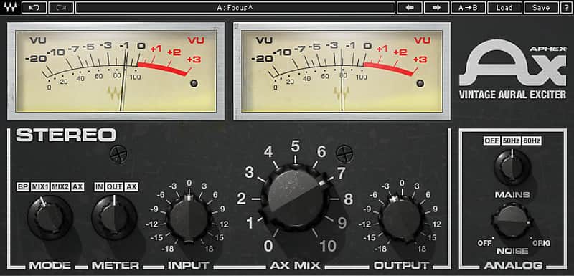Set Mains hum to OFF
The height and width of the screenshot is (276, 574).
[x=491, y=141]
